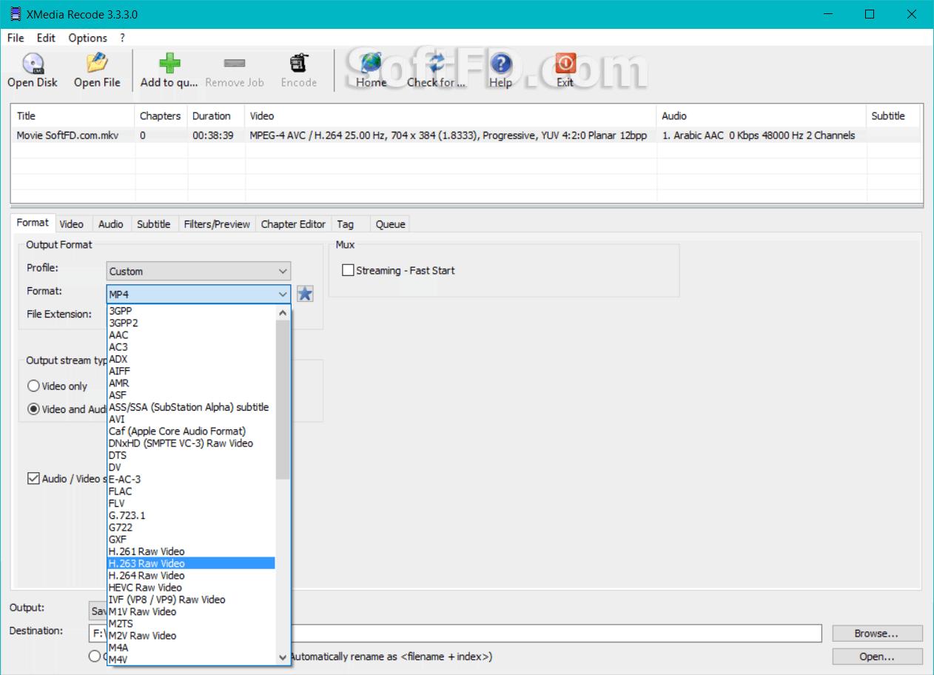Select the Video only radio button

coord(33,386)
